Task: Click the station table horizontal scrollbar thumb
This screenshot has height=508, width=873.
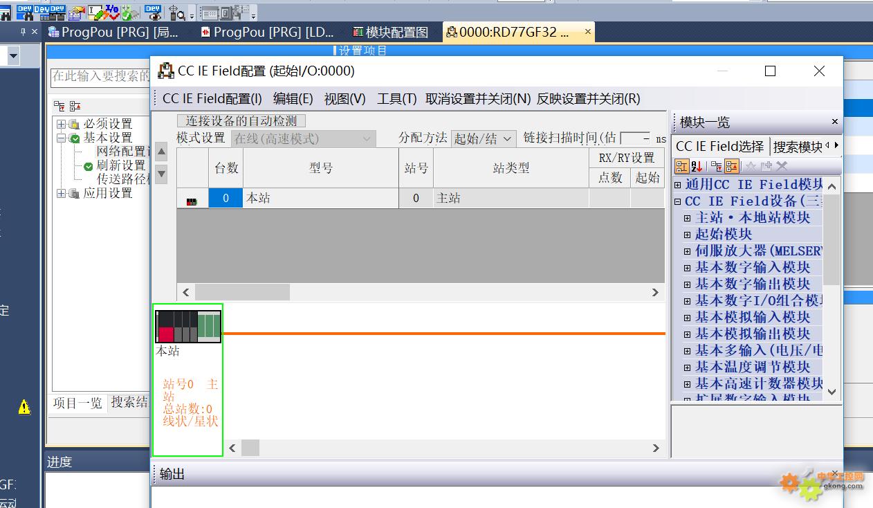Action: coord(242,292)
